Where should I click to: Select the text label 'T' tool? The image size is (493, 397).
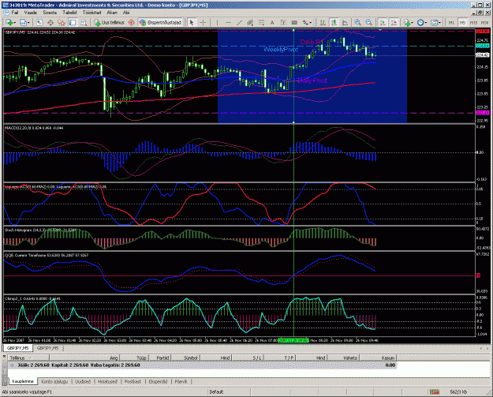[283, 23]
